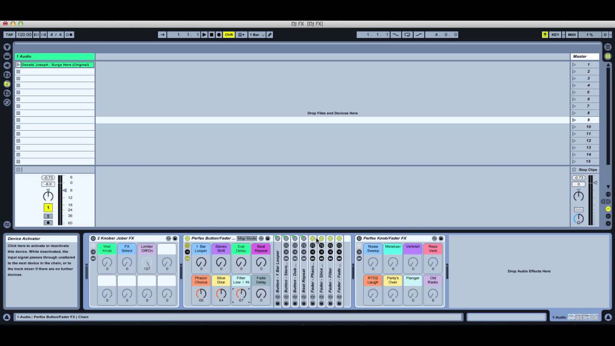Screen dimensions: 615x346
Task: Launch scene 1 in Master track
Action: point(574,64)
